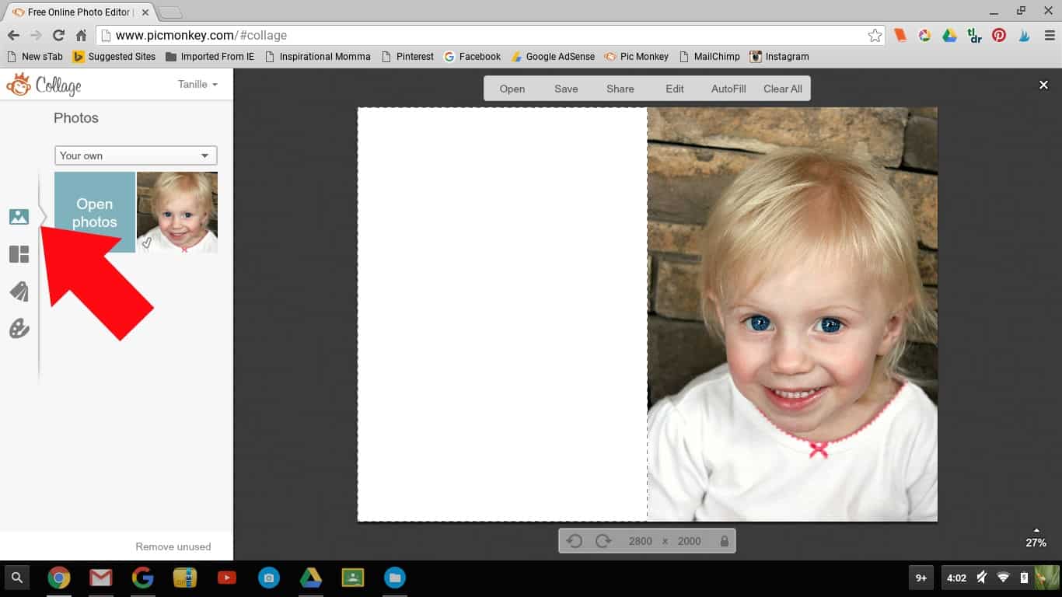
Task: Click AutoFill in the top toolbar
Action: [x=728, y=89]
